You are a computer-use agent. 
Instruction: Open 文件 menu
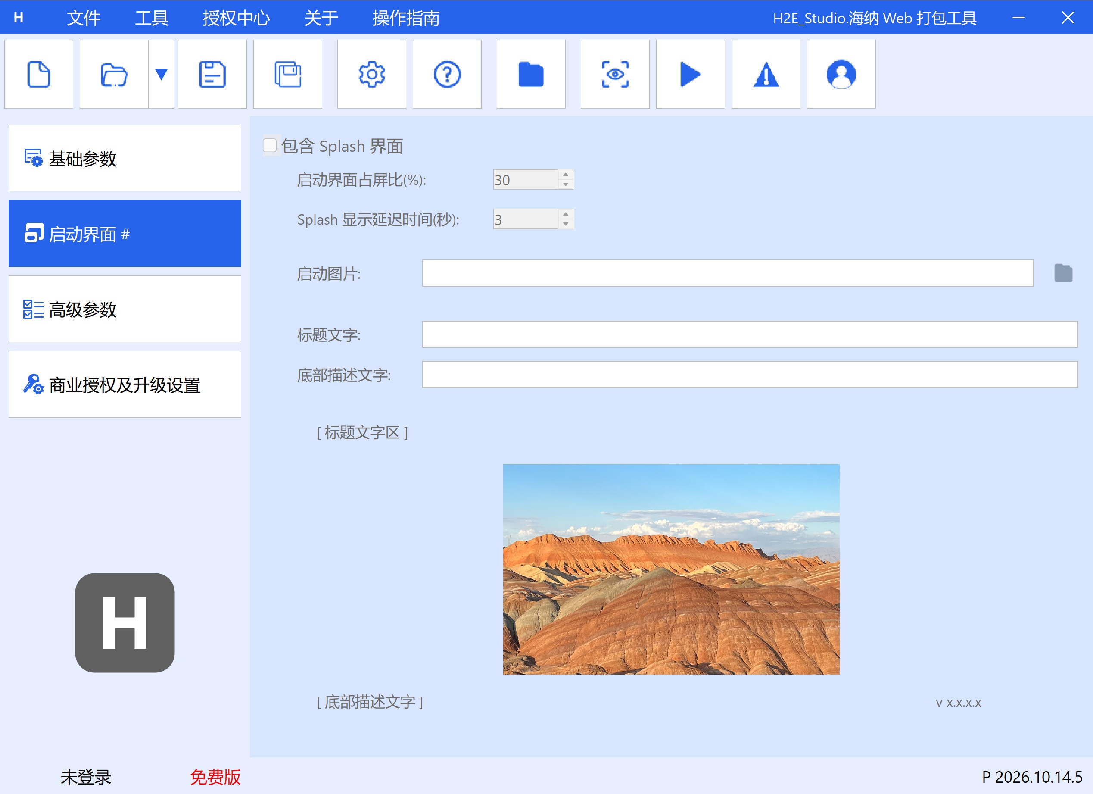84,18
